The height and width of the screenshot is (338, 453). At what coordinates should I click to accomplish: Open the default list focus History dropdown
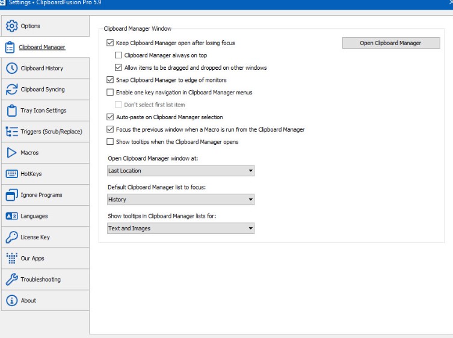point(180,200)
